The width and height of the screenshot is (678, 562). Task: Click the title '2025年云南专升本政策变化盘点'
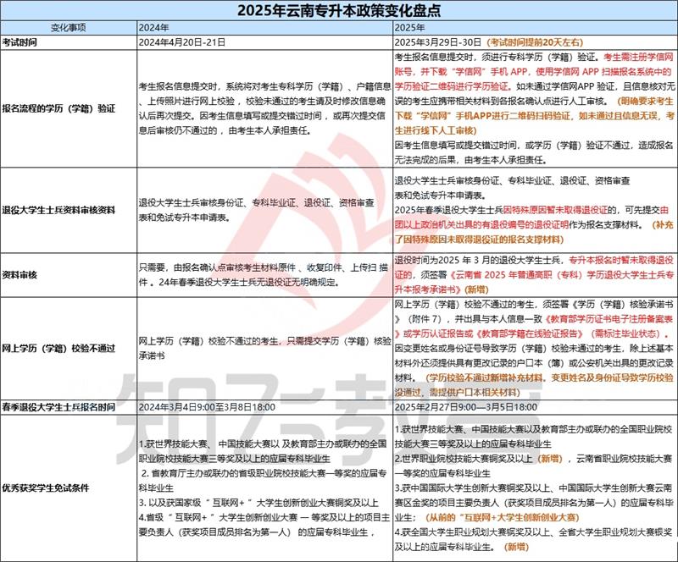click(339, 10)
